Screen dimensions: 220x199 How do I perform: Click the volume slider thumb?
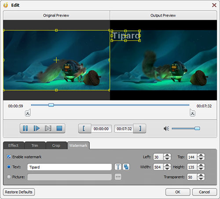[x=197, y=129]
